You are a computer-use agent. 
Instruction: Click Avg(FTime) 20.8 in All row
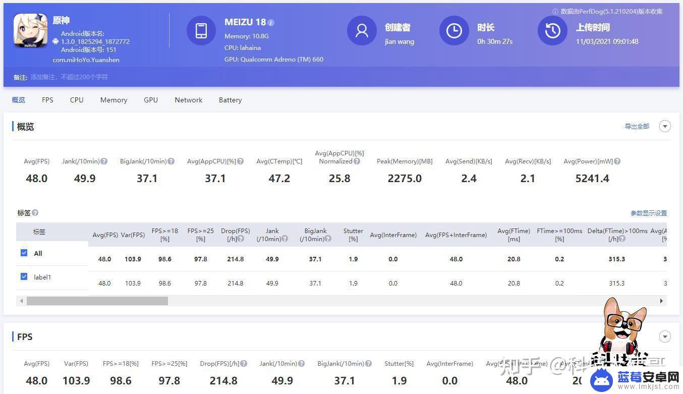click(514, 259)
